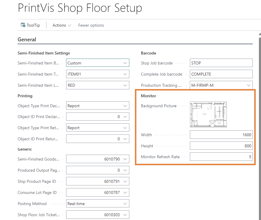Open Semi-Finished Goods... 6010790 lookup arrow

pos(125,159)
